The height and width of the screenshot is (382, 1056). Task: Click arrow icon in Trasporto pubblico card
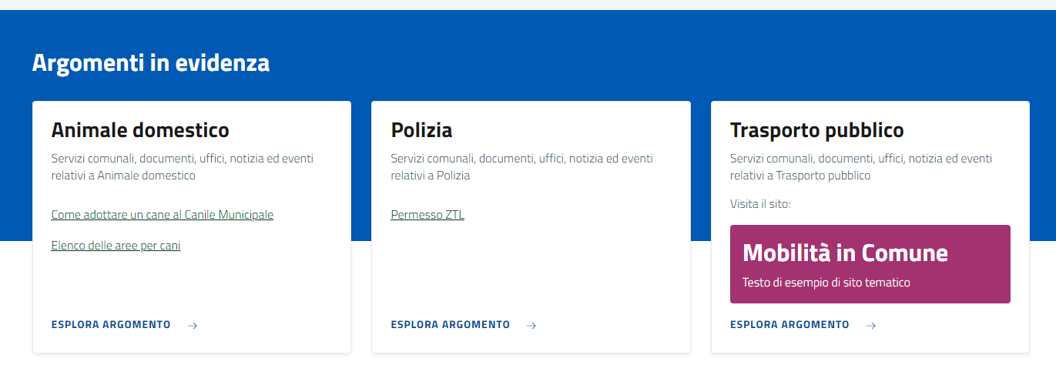[x=870, y=326]
